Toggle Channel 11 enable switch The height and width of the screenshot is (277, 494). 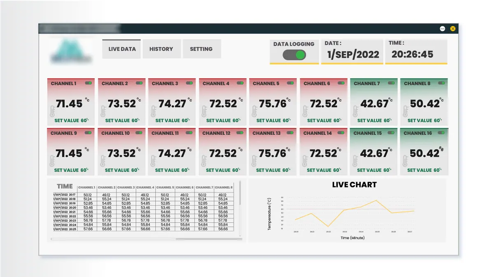[189, 133]
